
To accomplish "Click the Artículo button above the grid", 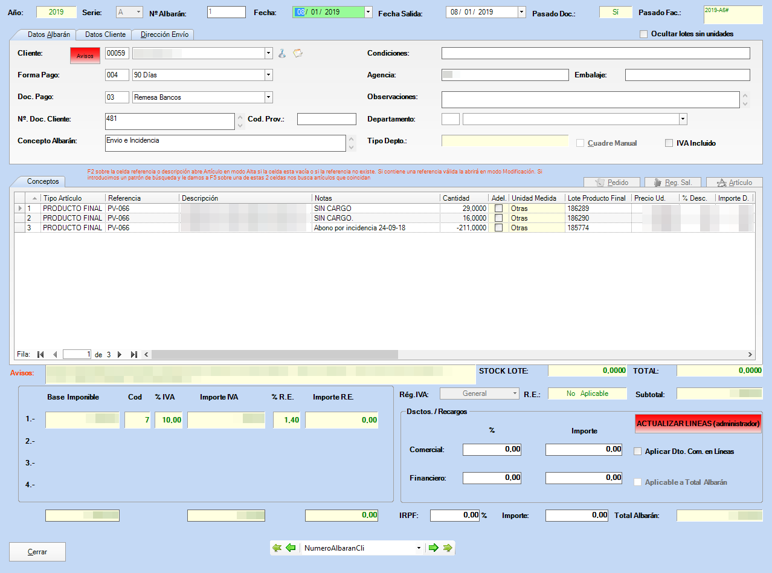I will tap(734, 182).
